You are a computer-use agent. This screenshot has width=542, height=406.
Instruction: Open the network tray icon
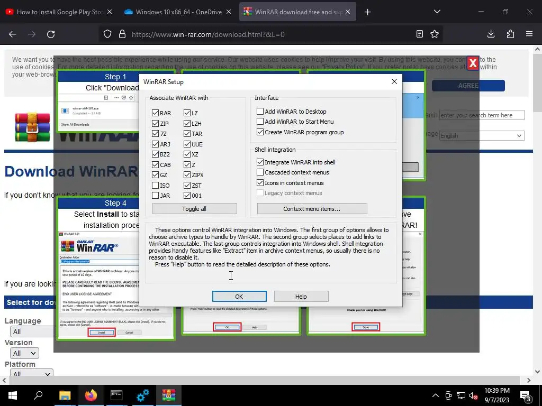[461, 395]
